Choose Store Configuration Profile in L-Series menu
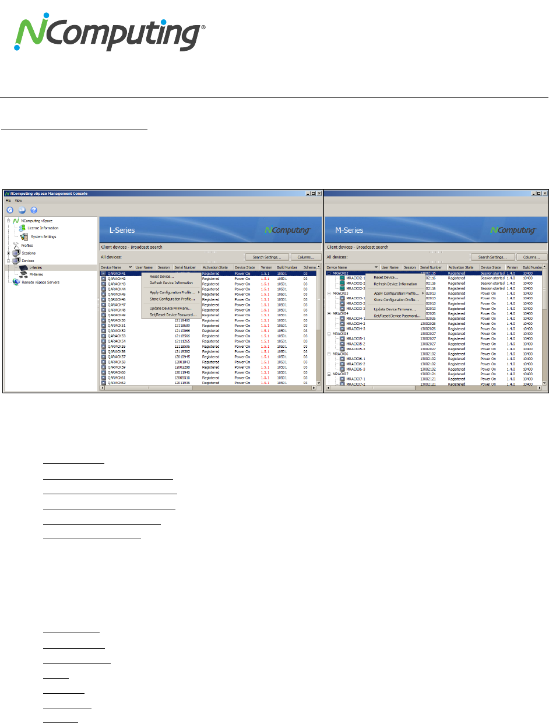This screenshot has height=723, width=549. click(x=172, y=299)
